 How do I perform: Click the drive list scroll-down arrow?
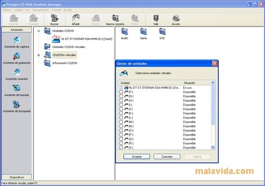(213, 147)
